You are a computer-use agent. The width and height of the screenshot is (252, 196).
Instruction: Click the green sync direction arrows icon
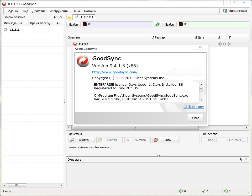point(157,24)
